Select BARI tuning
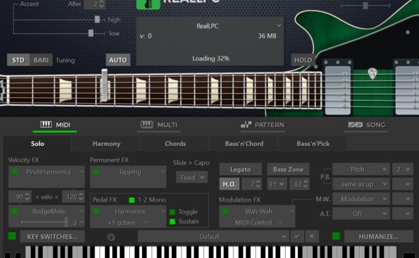 point(41,60)
